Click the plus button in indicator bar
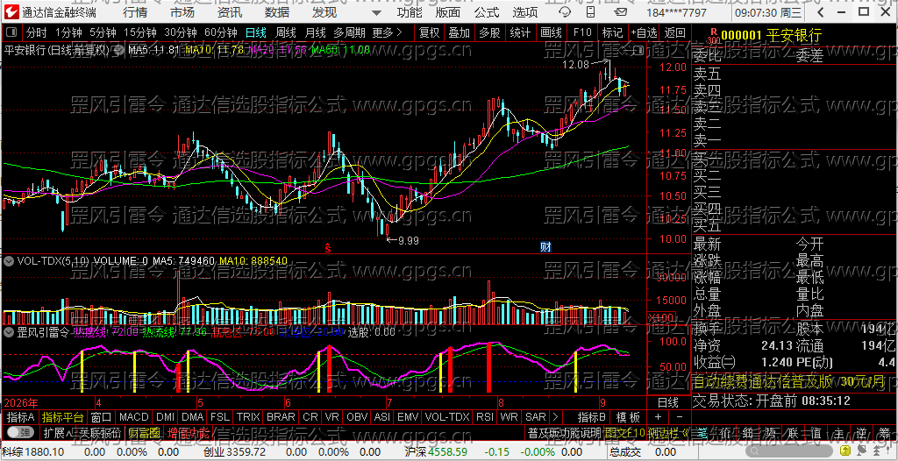 pyautogui.click(x=658, y=416)
